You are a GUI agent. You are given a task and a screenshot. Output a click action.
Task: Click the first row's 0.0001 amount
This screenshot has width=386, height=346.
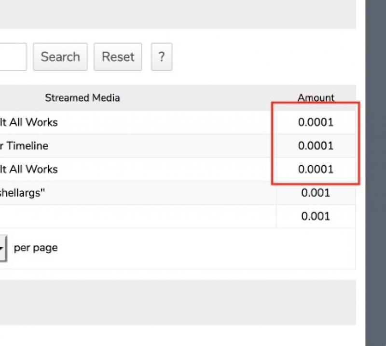316,122
